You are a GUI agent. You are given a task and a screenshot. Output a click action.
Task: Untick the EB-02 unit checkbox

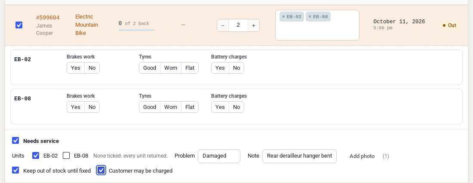(x=36, y=155)
